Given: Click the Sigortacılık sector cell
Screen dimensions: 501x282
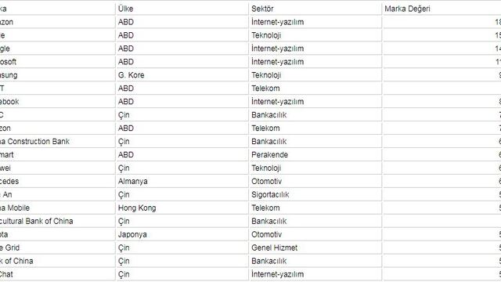Looking at the screenshot, I should click(270, 194).
